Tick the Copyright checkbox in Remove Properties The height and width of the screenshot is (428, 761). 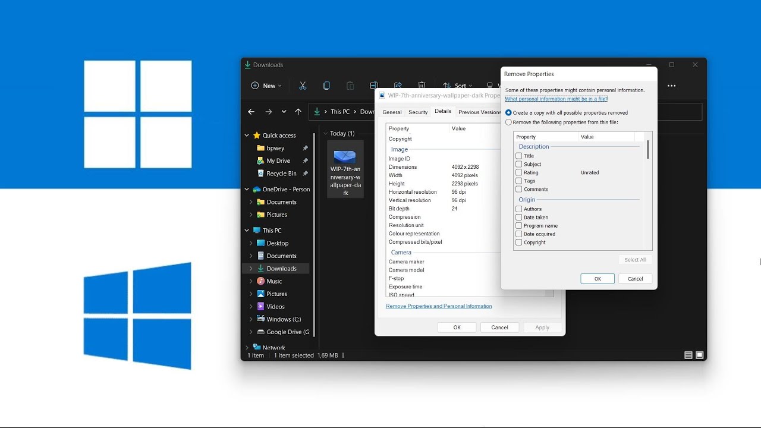click(x=519, y=243)
